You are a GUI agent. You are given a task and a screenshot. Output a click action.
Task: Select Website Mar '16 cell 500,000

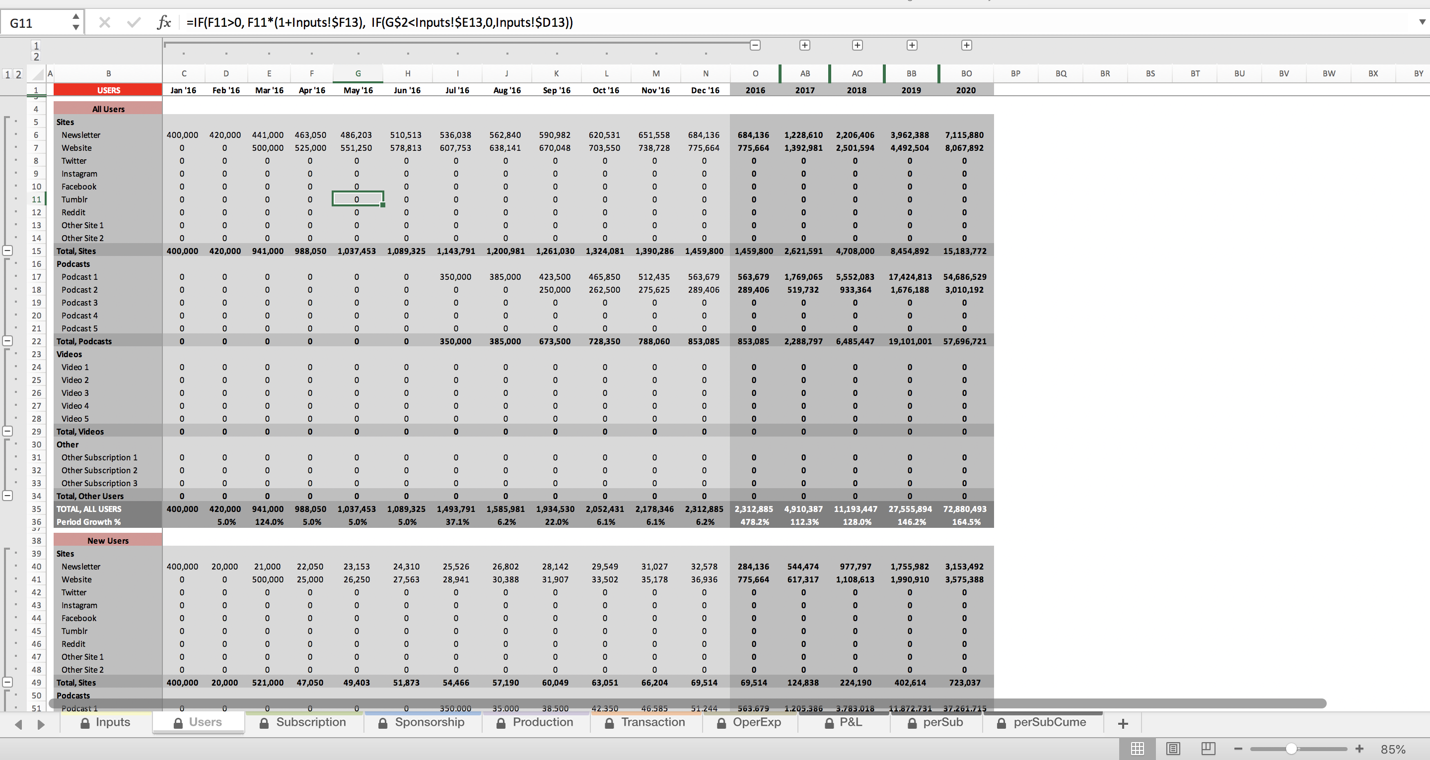tap(269, 147)
